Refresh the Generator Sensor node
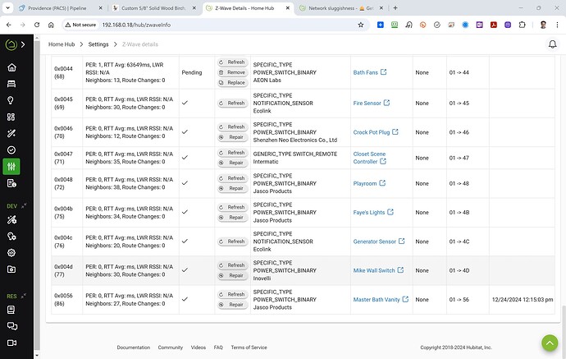The image size is (566, 359). click(x=232, y=242)
